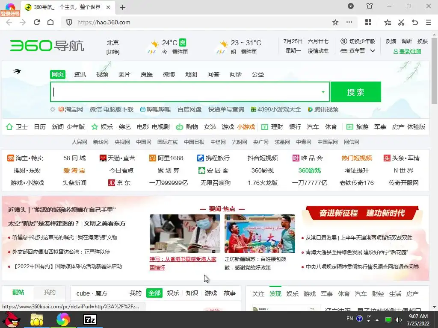Open 腾讯视频 shortcut link
Screen dimensions: 438x328
point(323,109)
